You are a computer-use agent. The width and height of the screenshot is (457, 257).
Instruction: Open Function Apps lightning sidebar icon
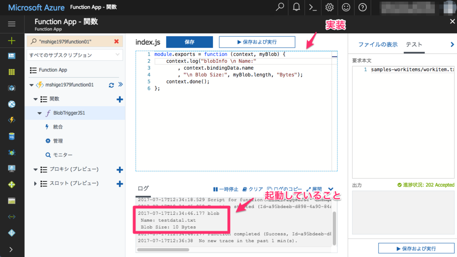(x=12, y=120)
